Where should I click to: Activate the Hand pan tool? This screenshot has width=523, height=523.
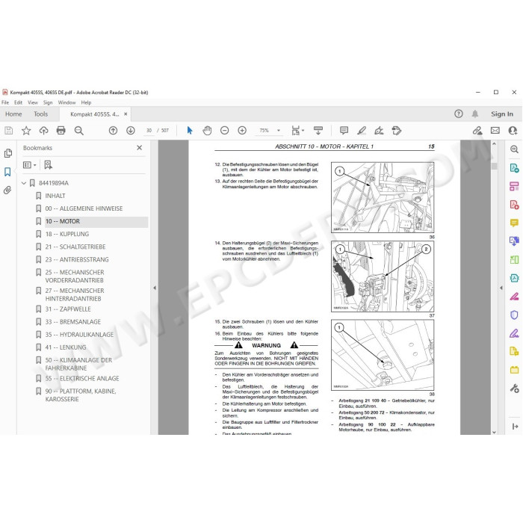[207, 131]
